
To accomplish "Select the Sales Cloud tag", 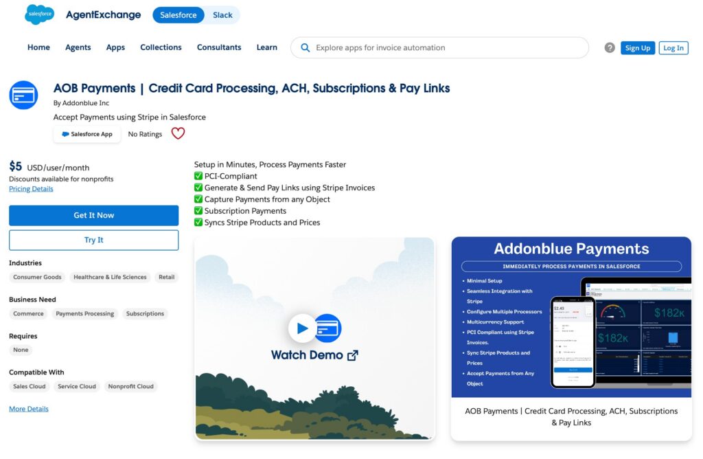I will pyautogui.click(x=29, y=386).
